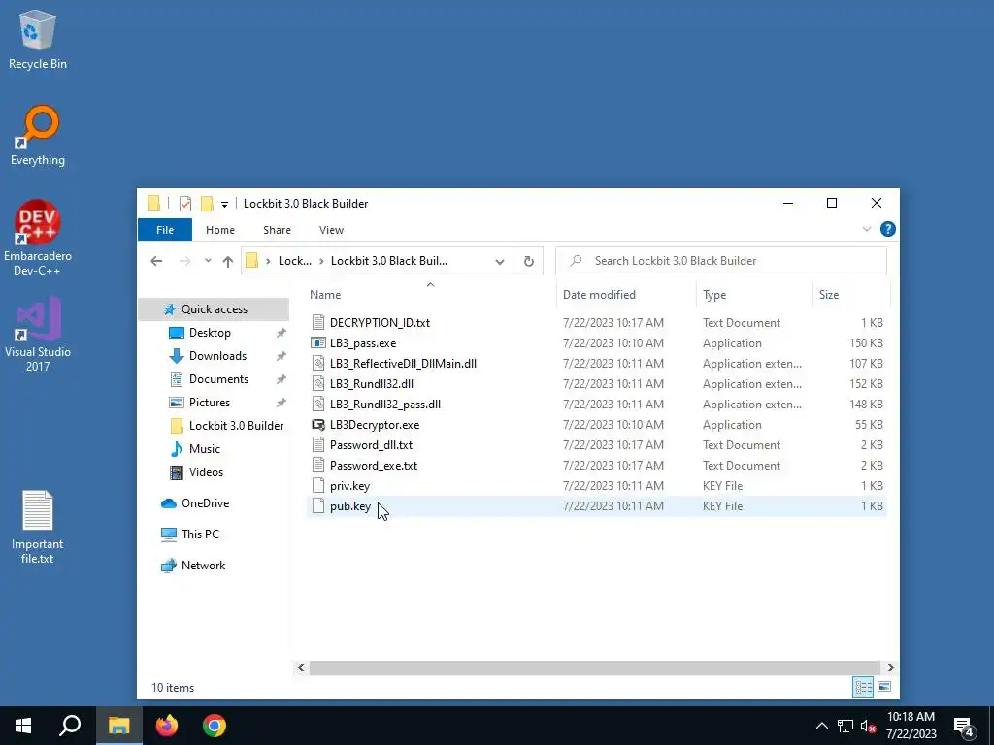This screenshot has height=745, width=994.
Task: Switch to the View ribbon tab
Action: pyautogui.click(x=331, y=230)
